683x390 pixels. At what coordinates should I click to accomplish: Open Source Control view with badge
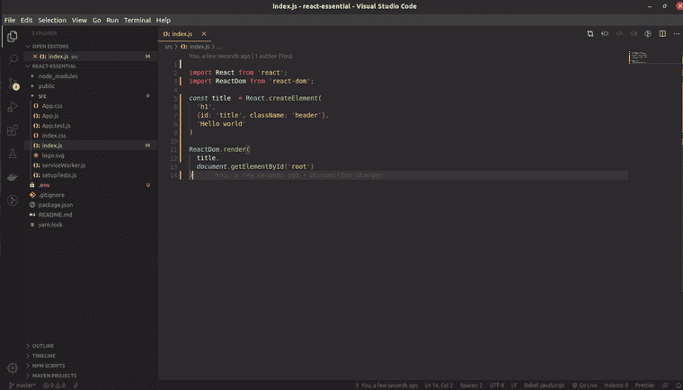[x=13, y=84]
